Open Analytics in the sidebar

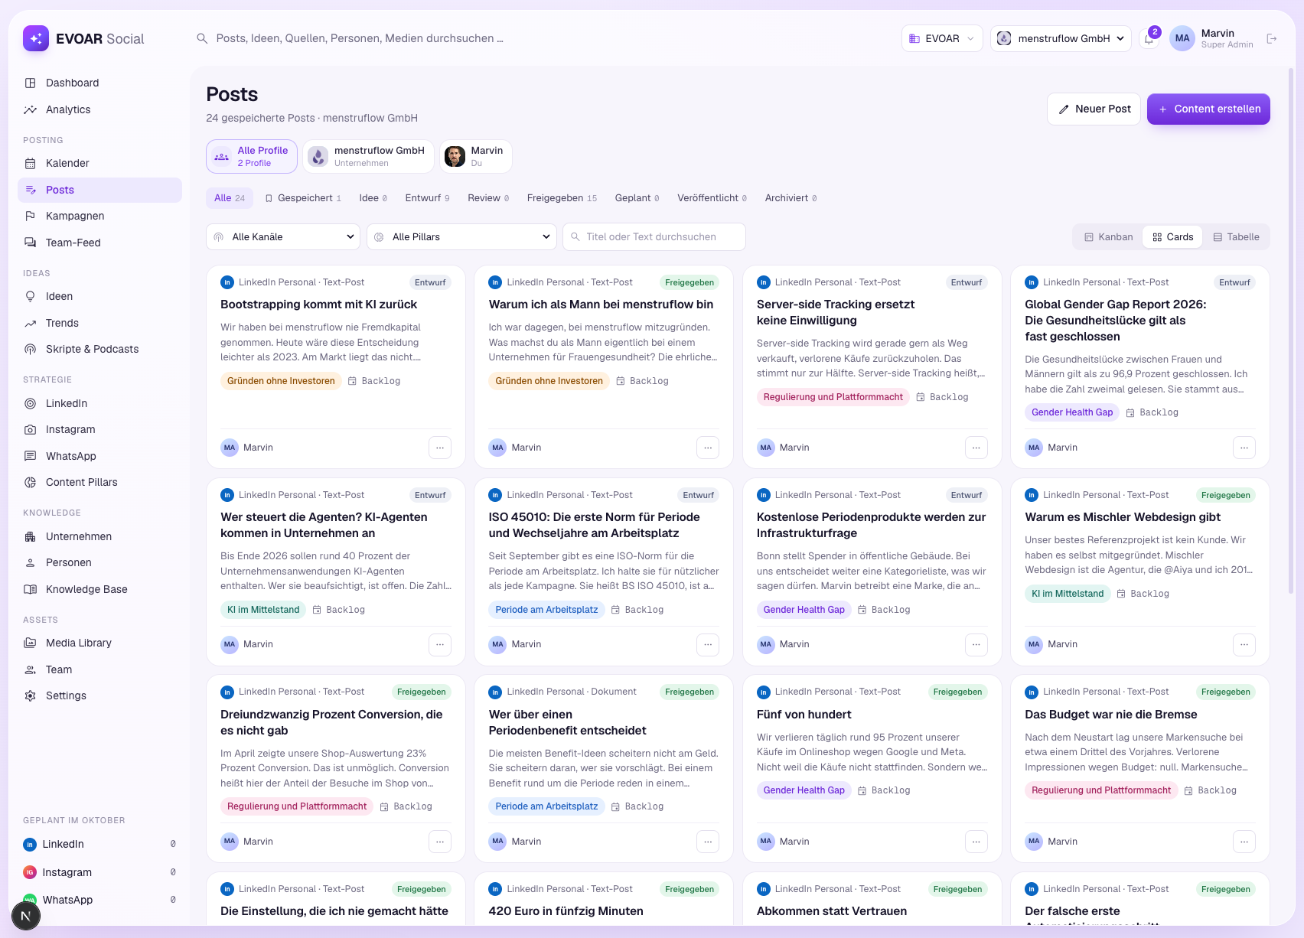coord(99,109)
